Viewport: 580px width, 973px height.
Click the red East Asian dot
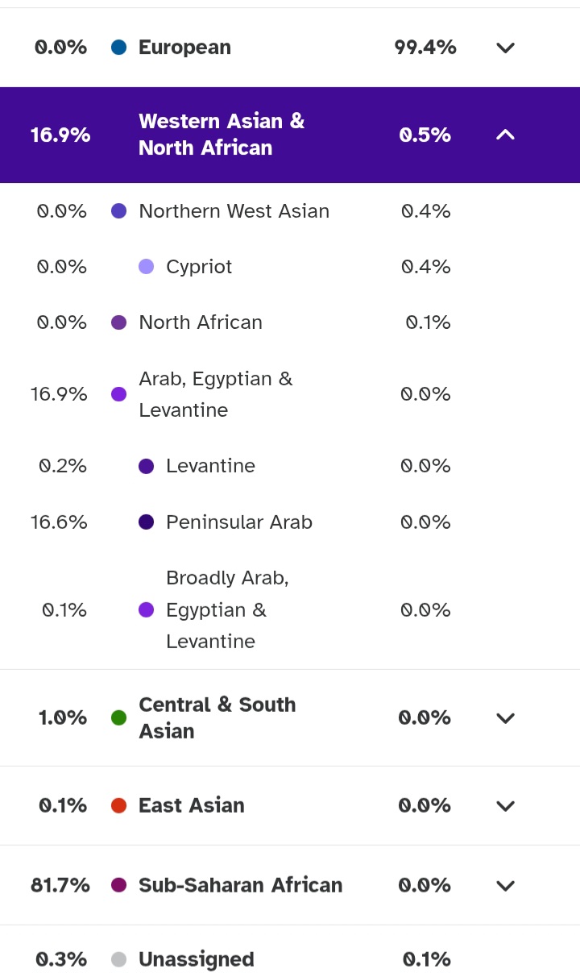coord(119,805)
